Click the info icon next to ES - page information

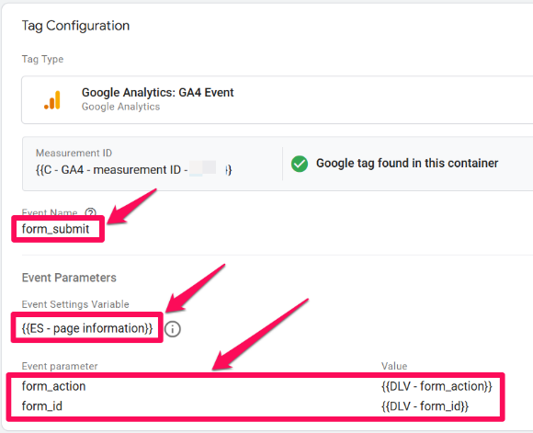click(173, 329)
